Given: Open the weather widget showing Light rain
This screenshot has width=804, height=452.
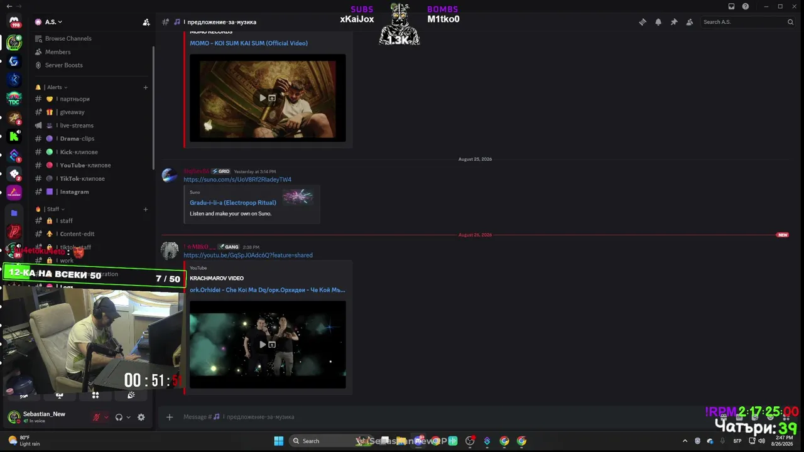Looking at the screenshot, I should click(25, 441).
